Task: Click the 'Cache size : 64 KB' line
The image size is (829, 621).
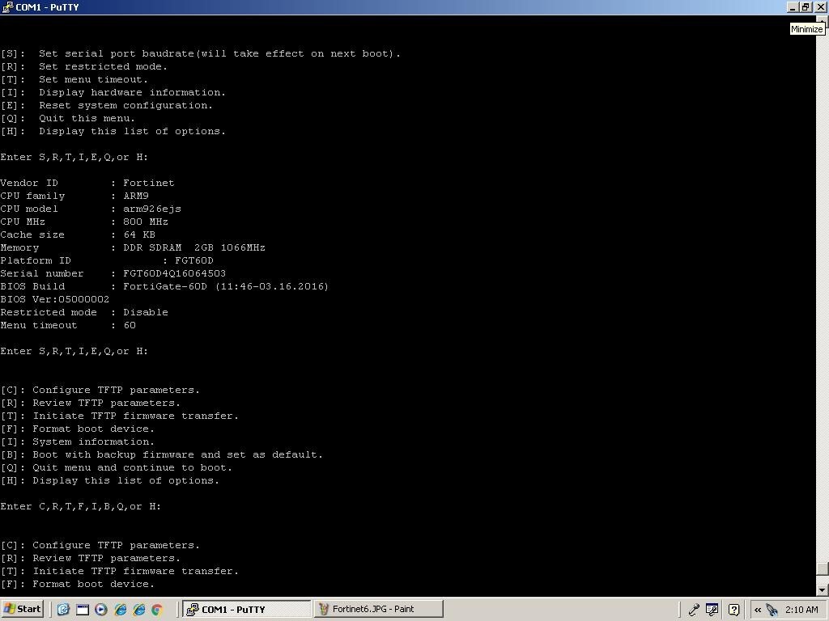Action: (78, 234)
